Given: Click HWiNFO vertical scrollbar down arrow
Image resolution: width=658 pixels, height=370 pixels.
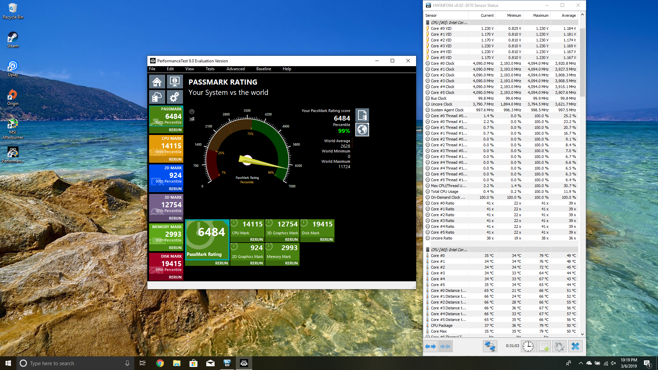Looking at the screenshot, I should [x=582, y=334].
